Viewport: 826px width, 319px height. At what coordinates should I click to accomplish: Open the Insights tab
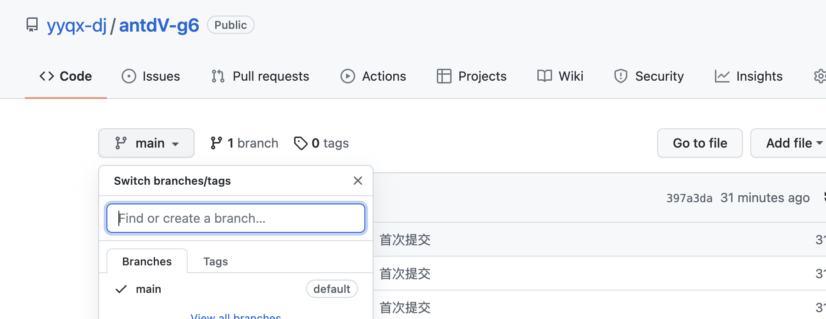pos(748,76)
